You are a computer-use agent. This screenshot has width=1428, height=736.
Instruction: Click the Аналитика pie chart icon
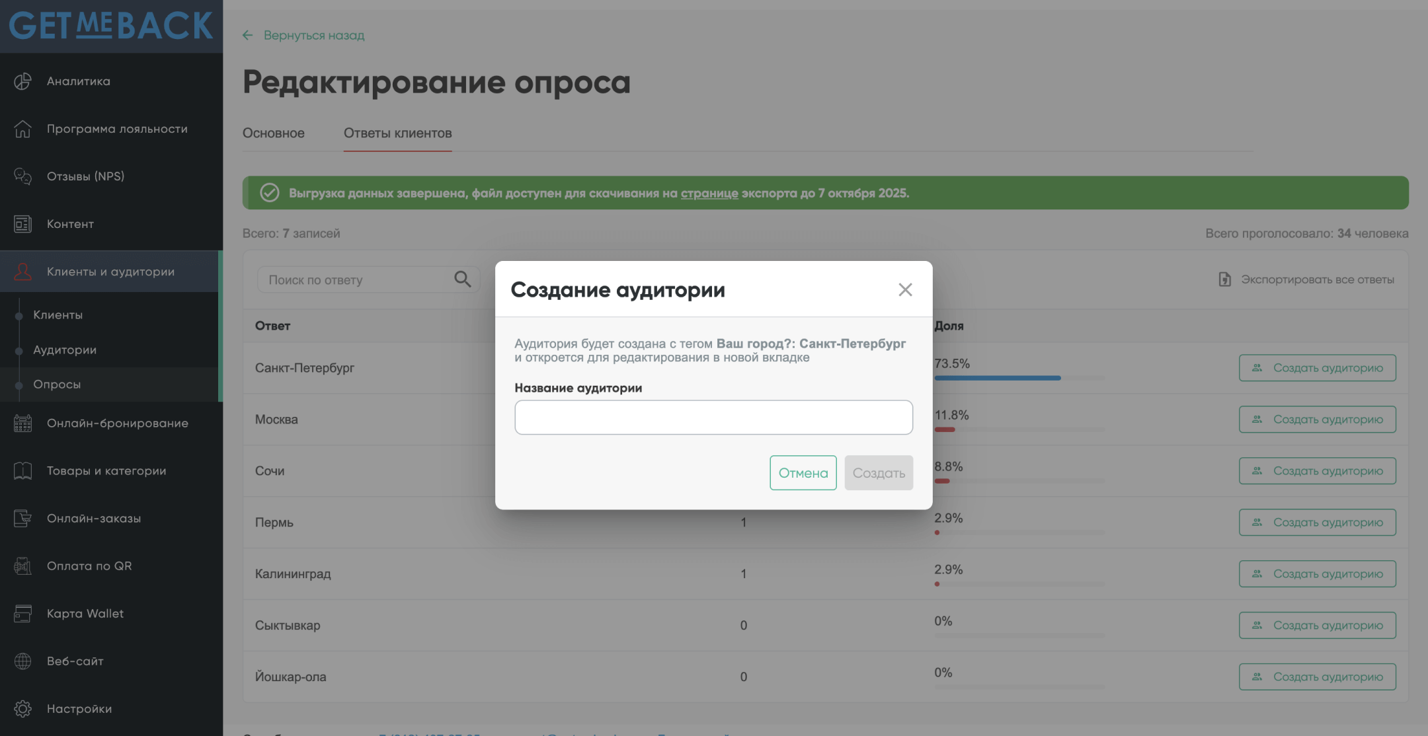(22, 81)
